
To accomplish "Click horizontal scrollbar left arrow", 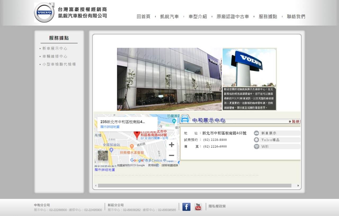I will (x=96, y=186).
